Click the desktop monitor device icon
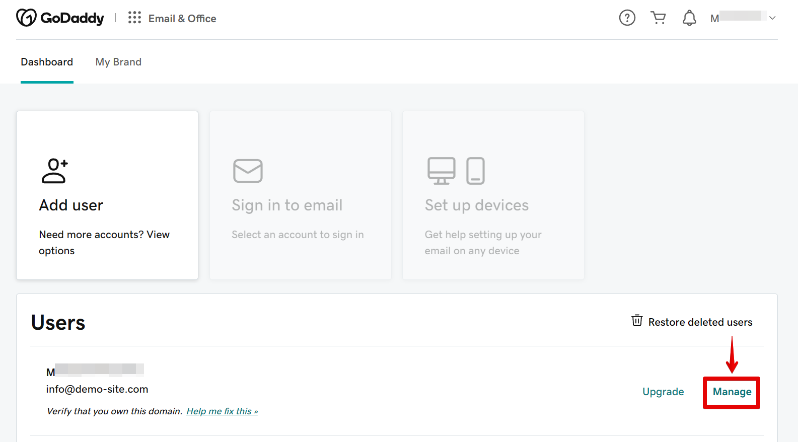Image resolution: width=798 pixels, height=442 pixels. point(442,171)
